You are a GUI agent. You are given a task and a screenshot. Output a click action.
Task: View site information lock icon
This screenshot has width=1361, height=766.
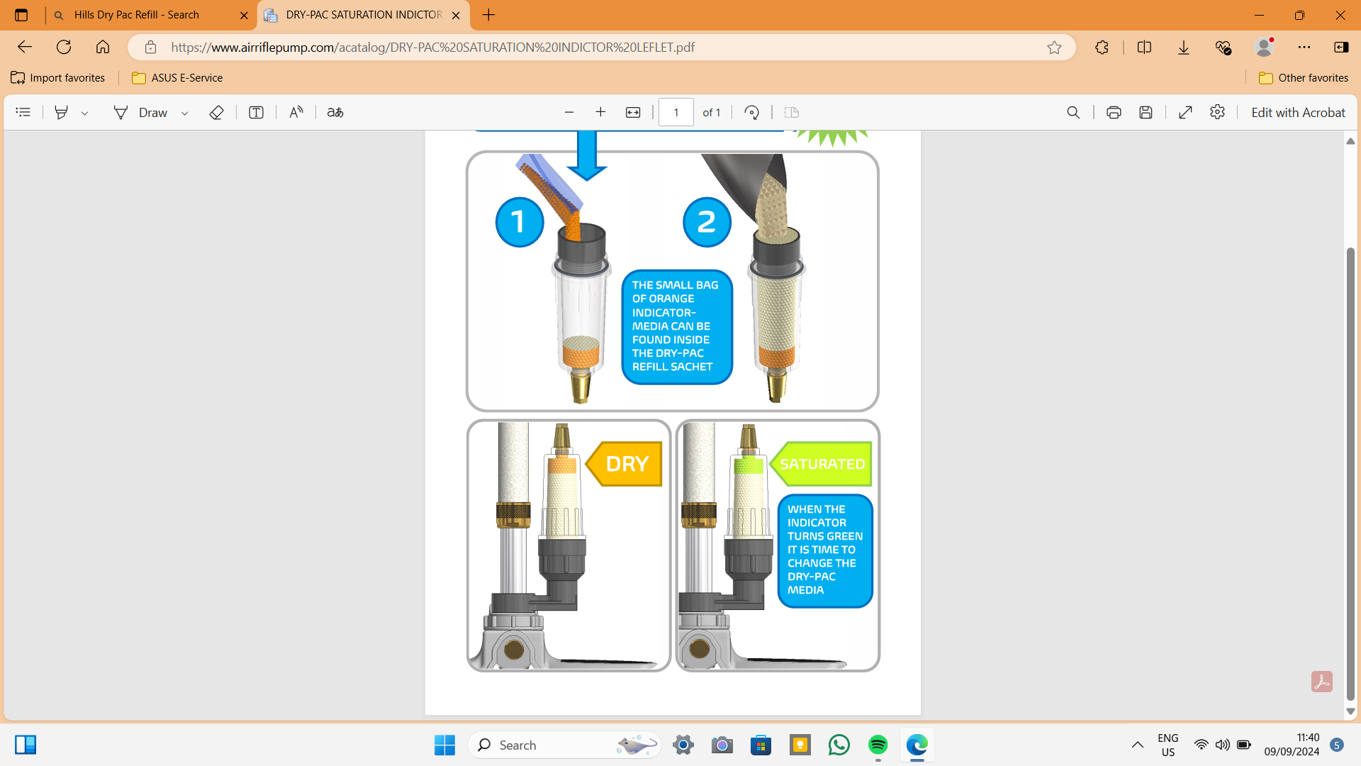point(150,48)
